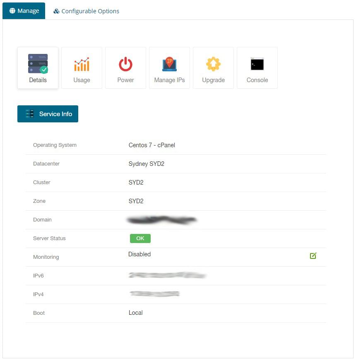The image size is (356, 360).
Task: Click the 'Local' boot value
Action: 135,313
